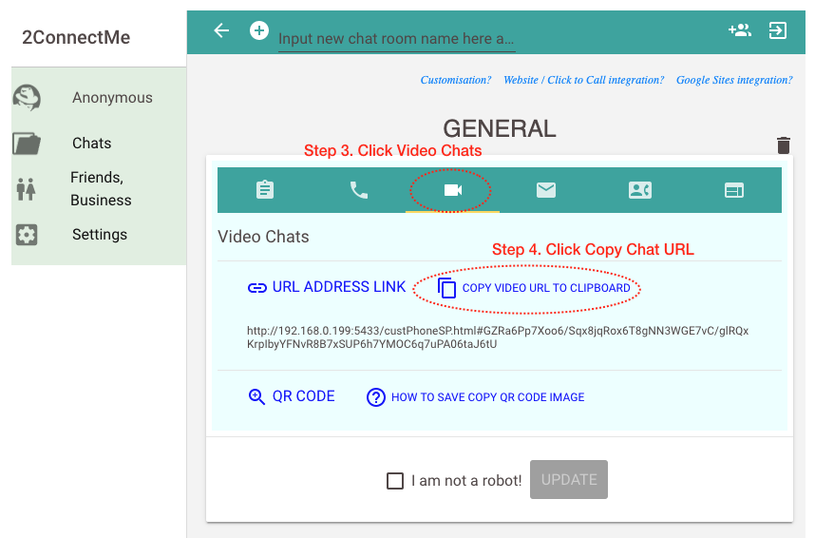Open the Customisation link
Image resolution: width=815 pixels, height=538 pixels.
(456, 80)
